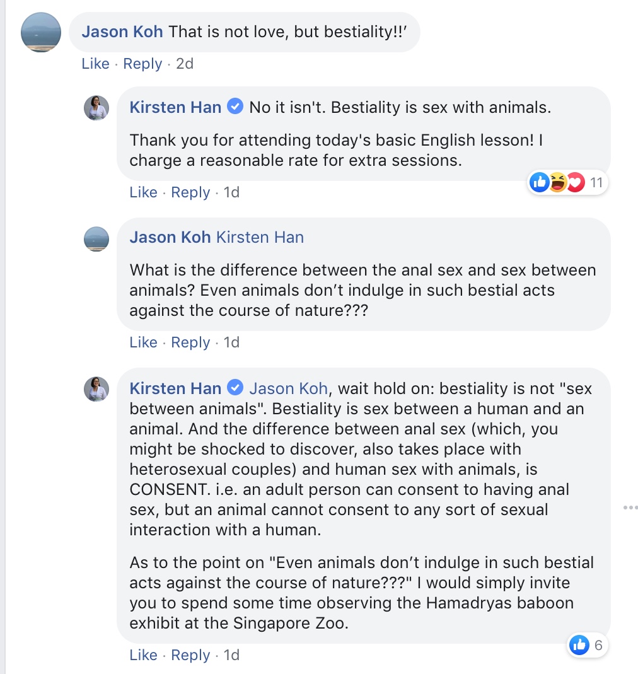Click verified badge beside Kirsten Han's first reply

click(x=235, y=107)
